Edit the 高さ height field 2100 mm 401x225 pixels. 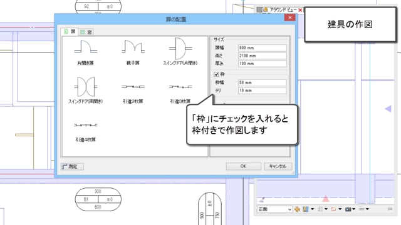pos(262,56)
